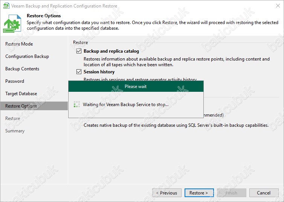Open the Summary step
This screenshot has width=284, height=202.
pyautogui.click(x=15, y=131)
